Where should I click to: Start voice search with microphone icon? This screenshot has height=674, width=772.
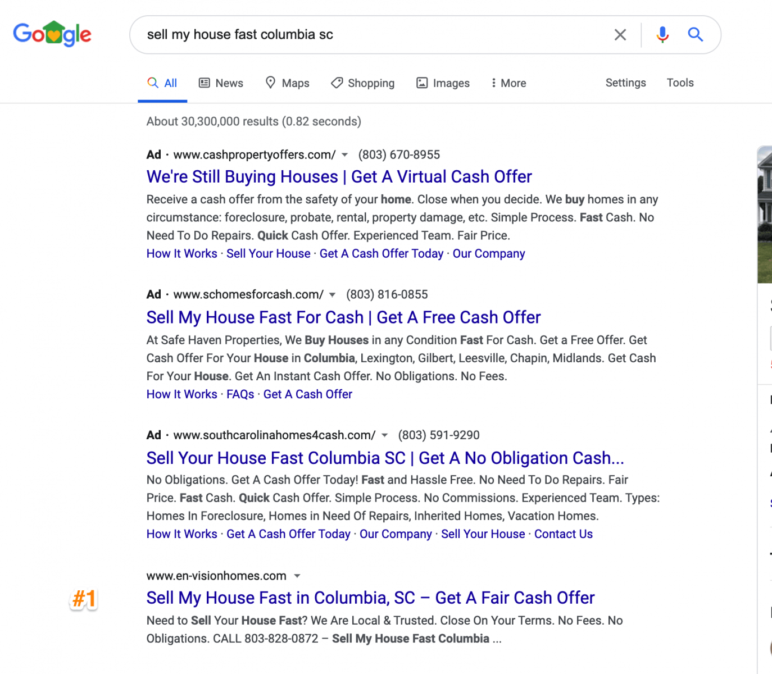coord(662,35)
